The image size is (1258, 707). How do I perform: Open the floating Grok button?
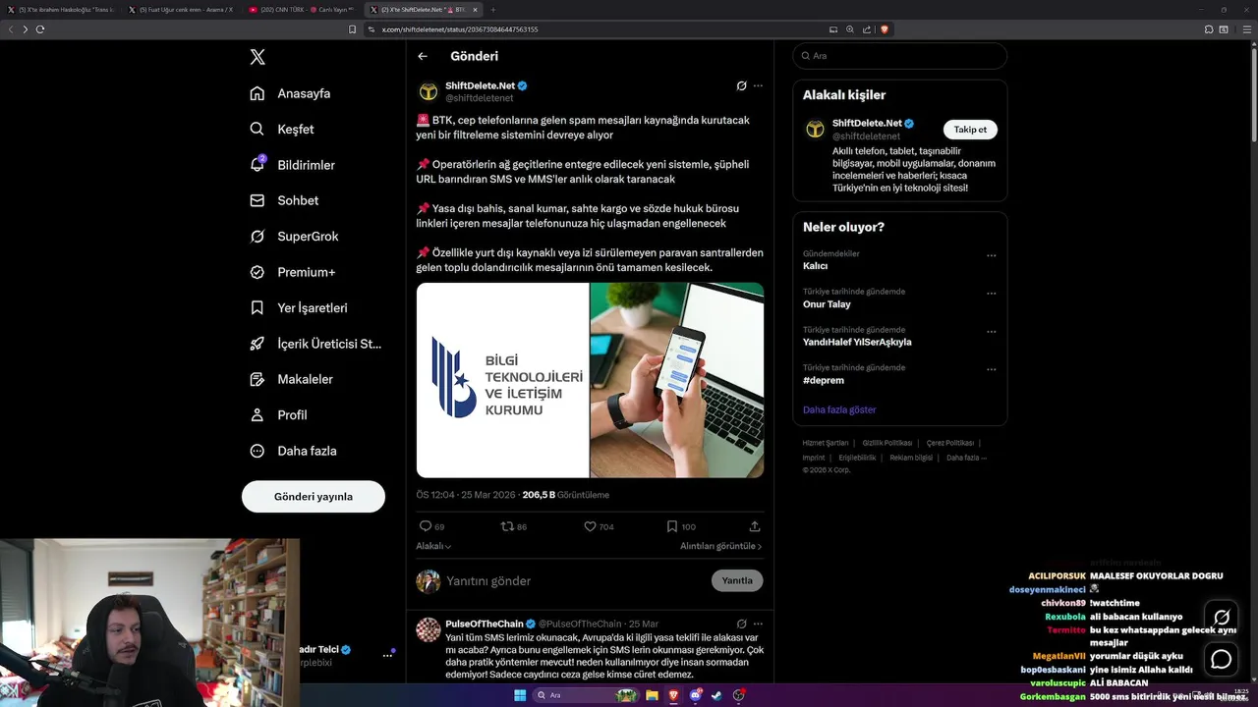point(1222,618)
